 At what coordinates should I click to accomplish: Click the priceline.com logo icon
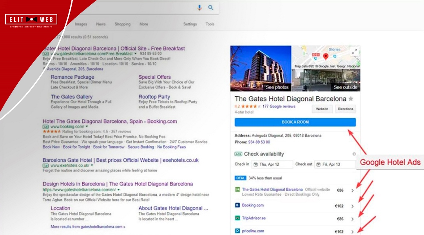pos(237,231)
